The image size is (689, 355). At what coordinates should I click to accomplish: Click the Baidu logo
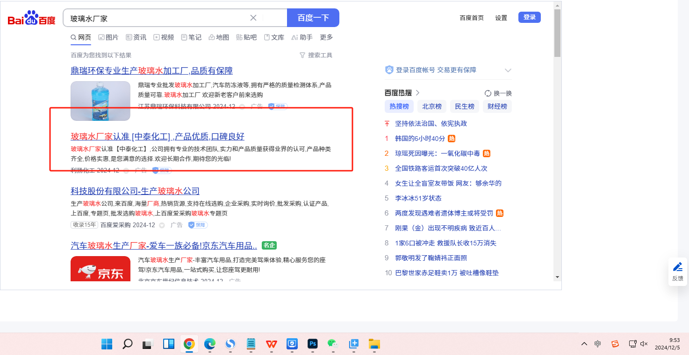click(x=31, y=19)
